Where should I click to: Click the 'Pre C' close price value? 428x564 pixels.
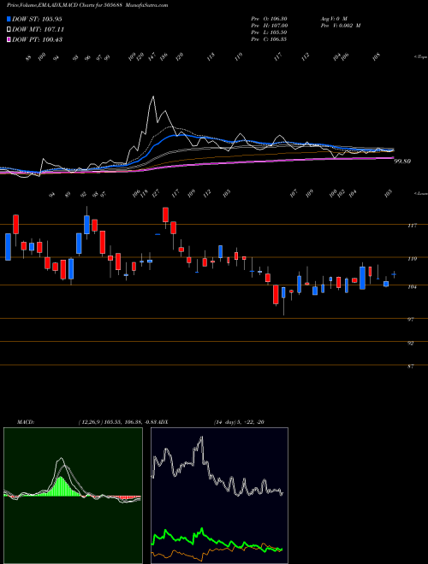pyautogui.click(x=269, y=39)
